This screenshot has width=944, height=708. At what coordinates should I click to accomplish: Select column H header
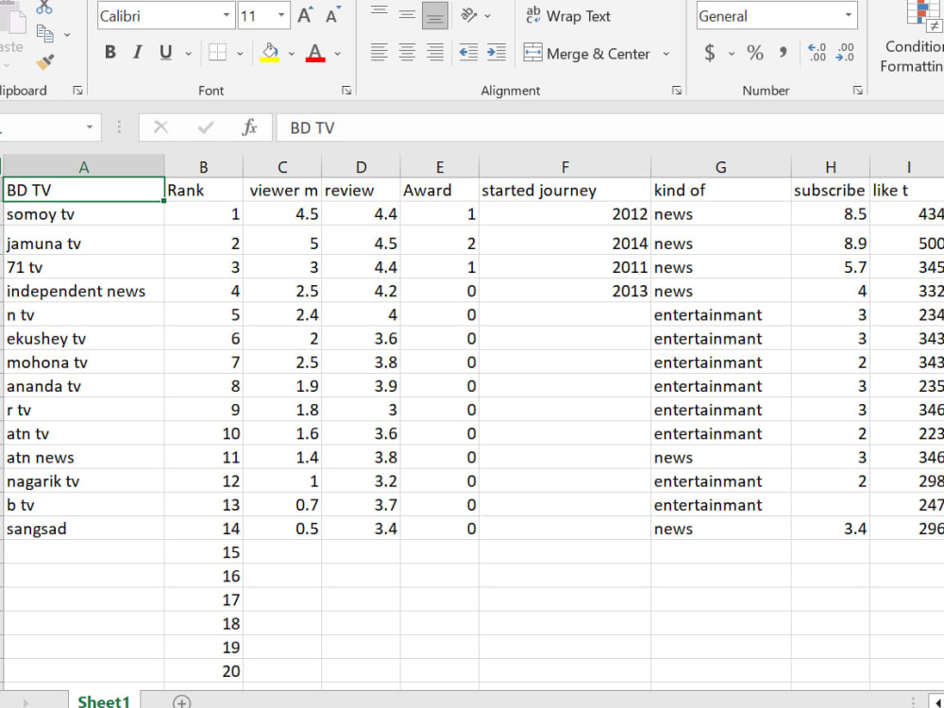(830, 167)
